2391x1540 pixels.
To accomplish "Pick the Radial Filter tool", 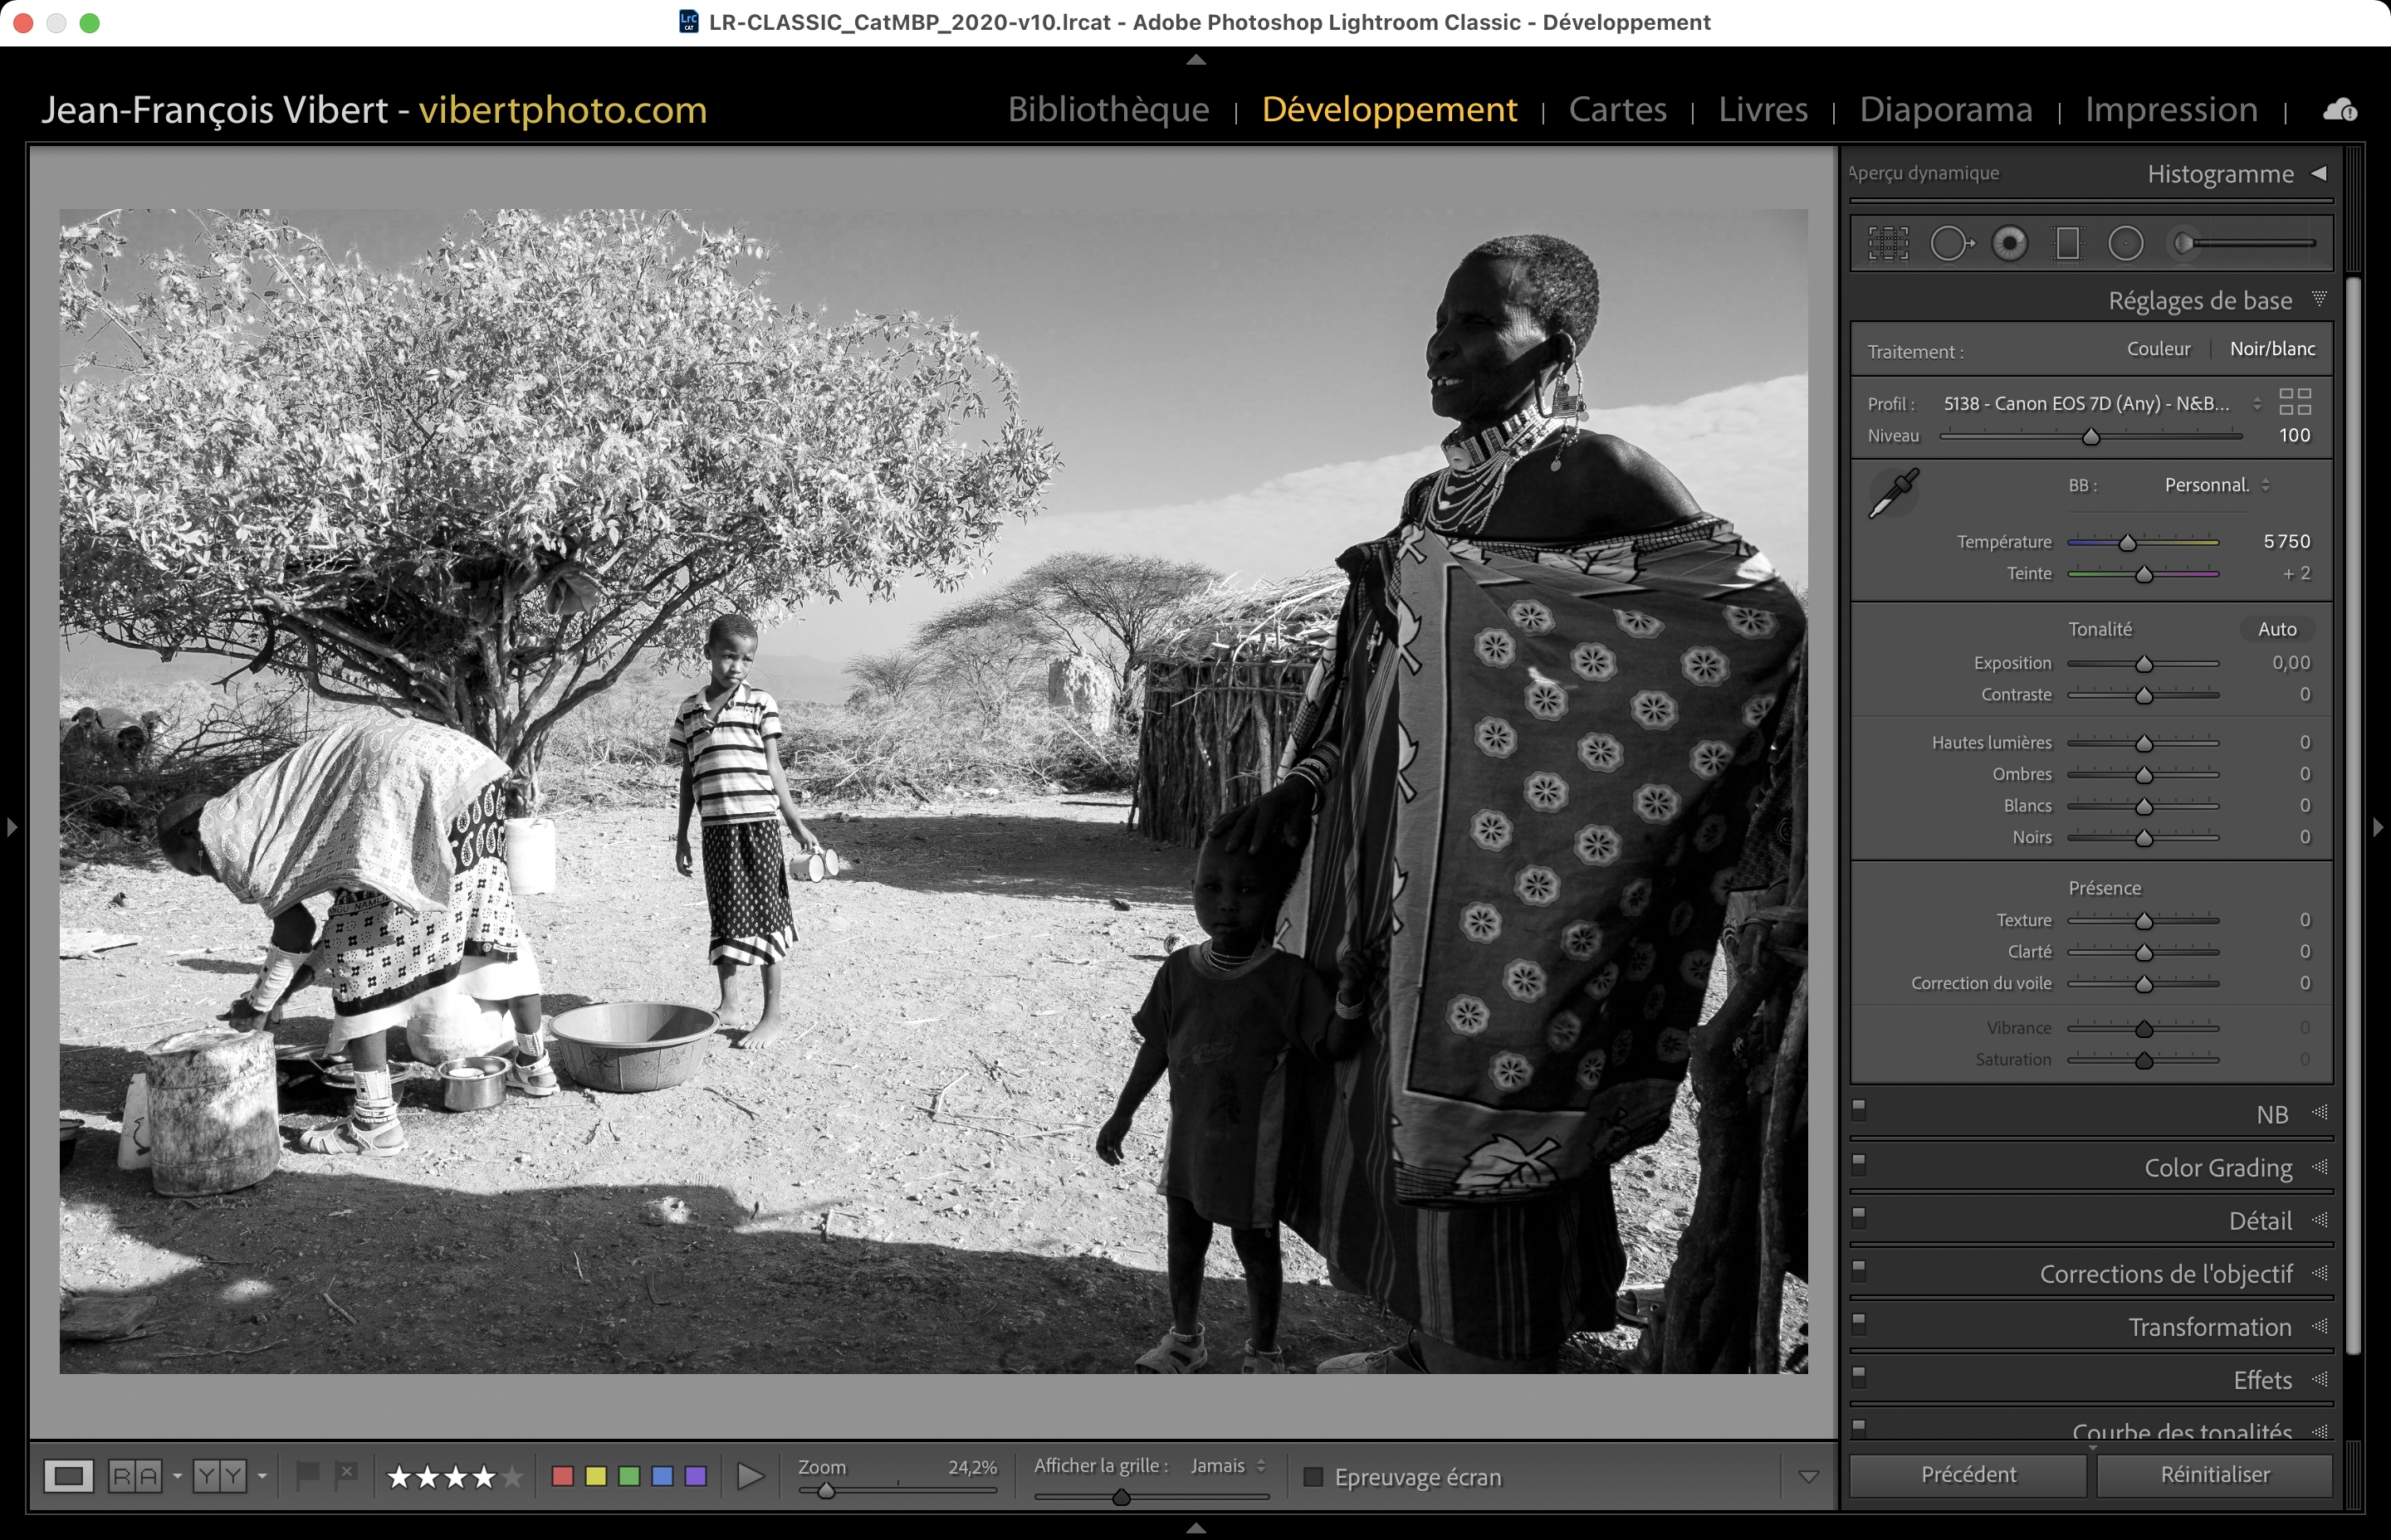I will (2126, 243).
